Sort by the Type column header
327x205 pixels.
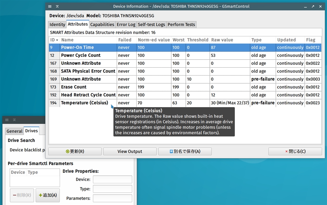point(263,40)
